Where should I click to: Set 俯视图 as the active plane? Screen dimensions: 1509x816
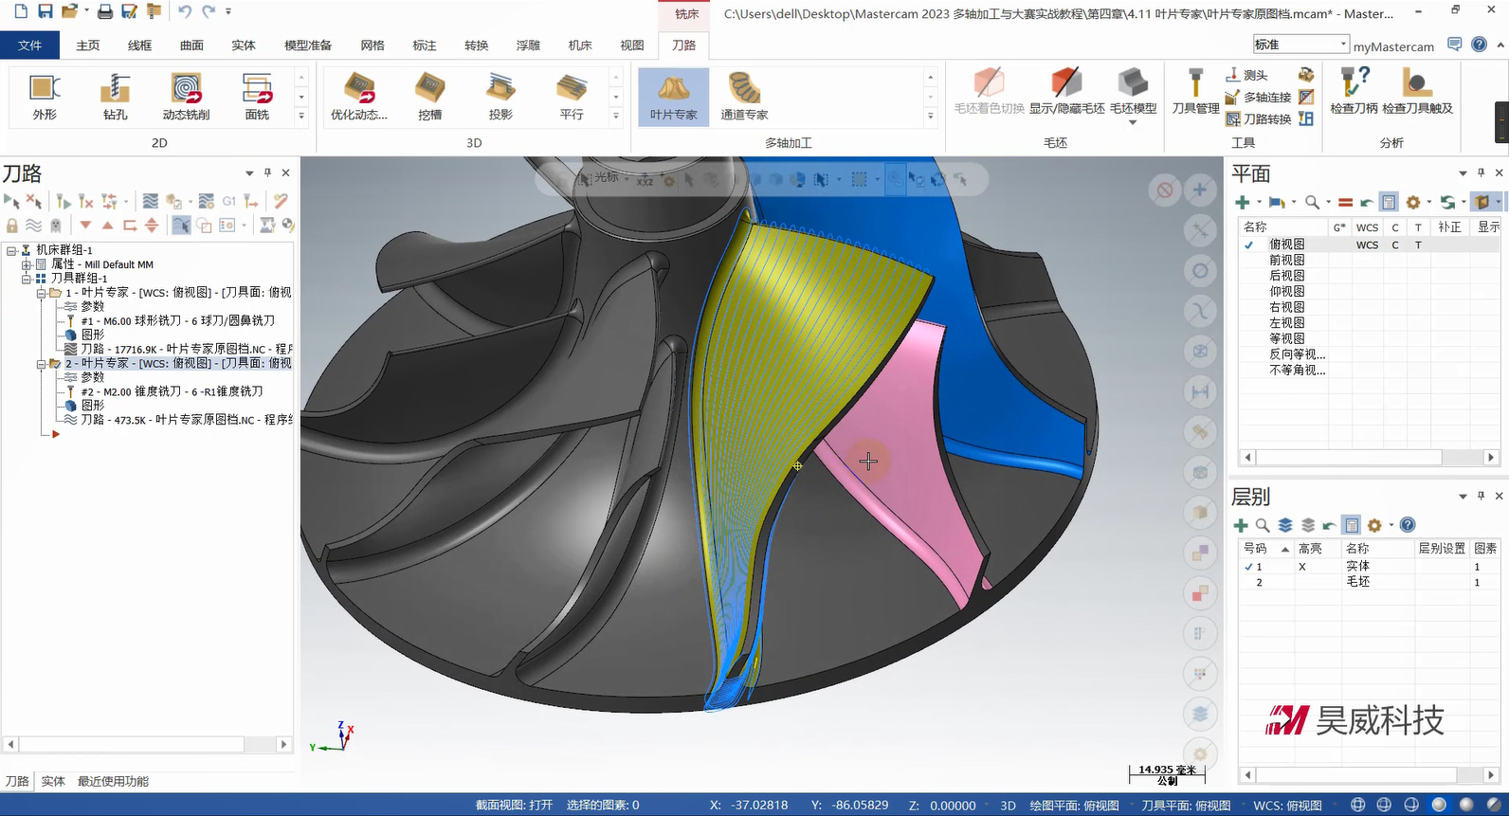[x=1286, y=245]
